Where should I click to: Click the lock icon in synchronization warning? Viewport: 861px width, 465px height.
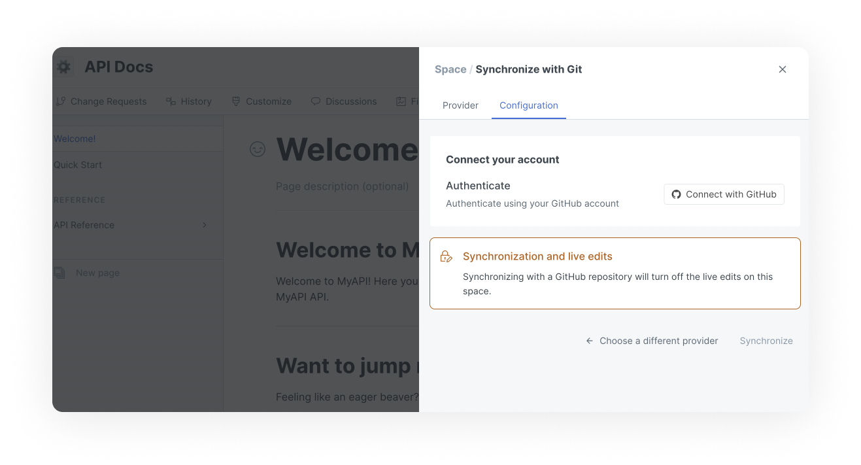coord(447,256)
